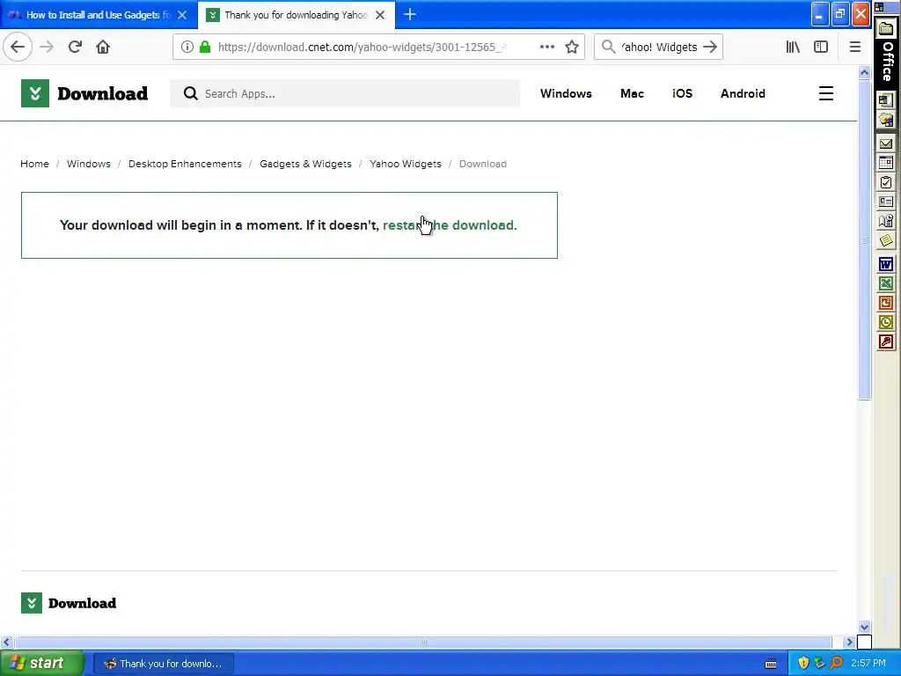
Task: Open a new browser tab
Action: [410, 14]
